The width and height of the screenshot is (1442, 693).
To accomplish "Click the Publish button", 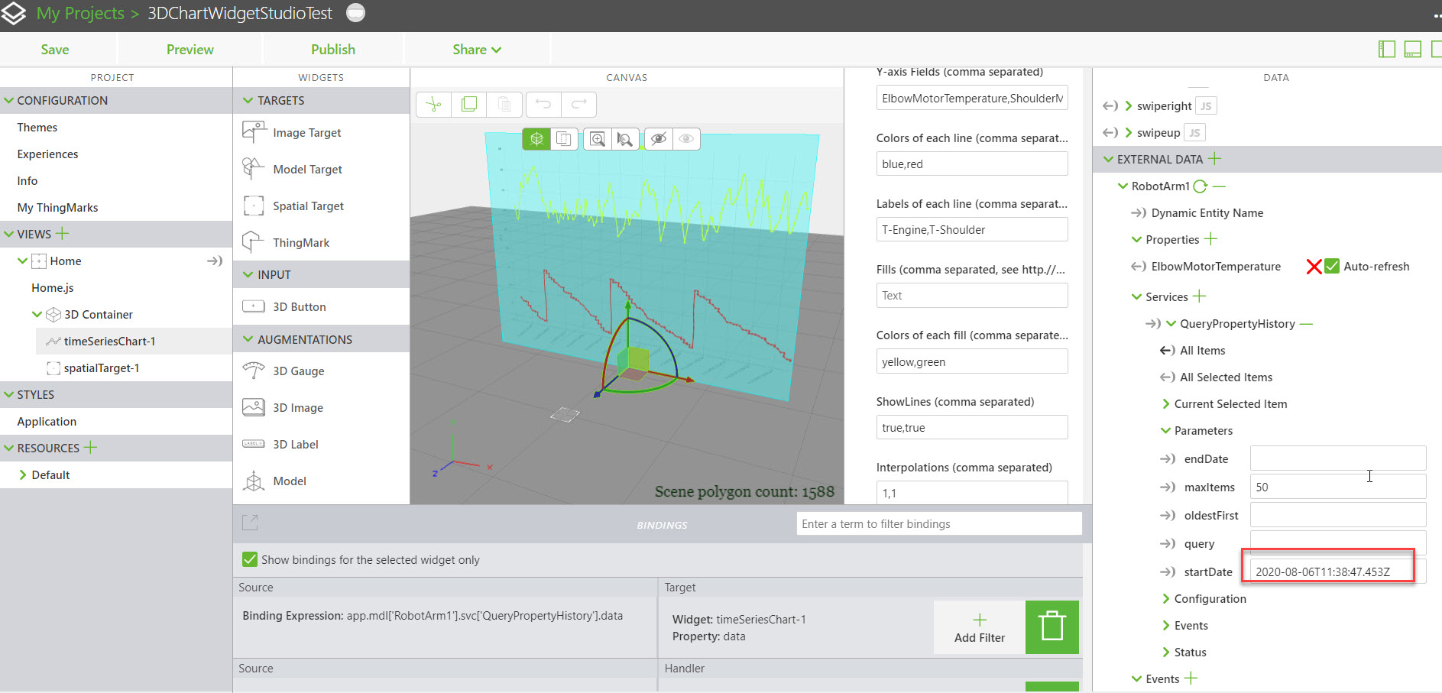I will tap(332, 49).
